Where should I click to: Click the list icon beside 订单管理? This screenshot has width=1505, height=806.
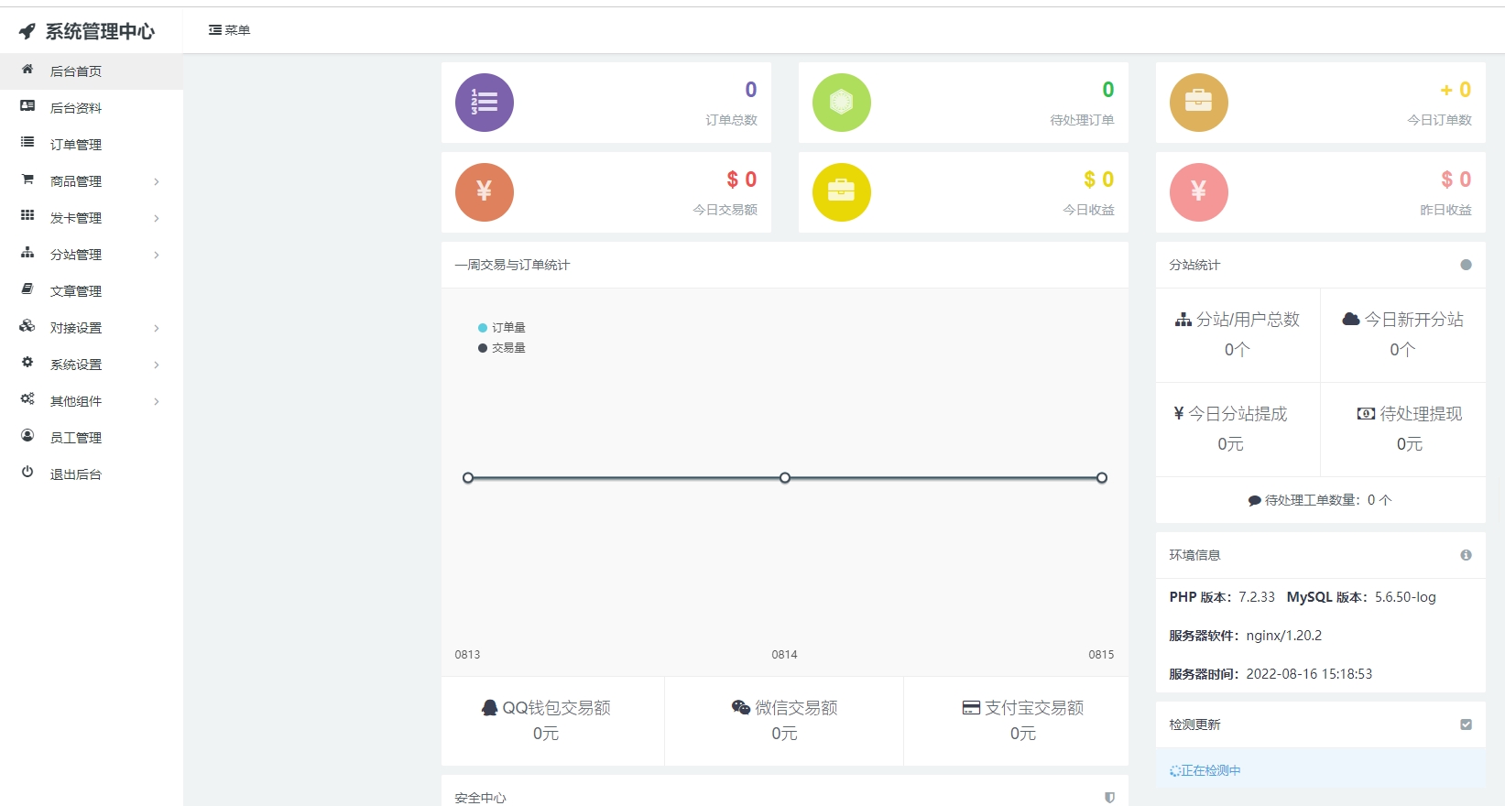pyautogui.click(x=27, y=143)
